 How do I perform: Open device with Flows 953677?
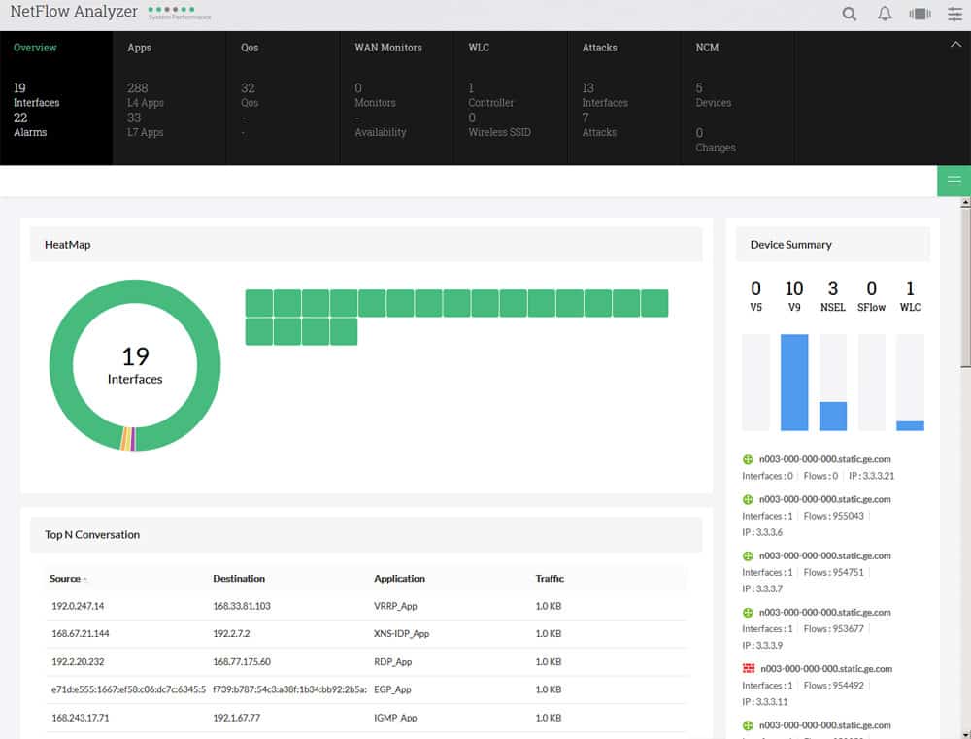[824, 613]
